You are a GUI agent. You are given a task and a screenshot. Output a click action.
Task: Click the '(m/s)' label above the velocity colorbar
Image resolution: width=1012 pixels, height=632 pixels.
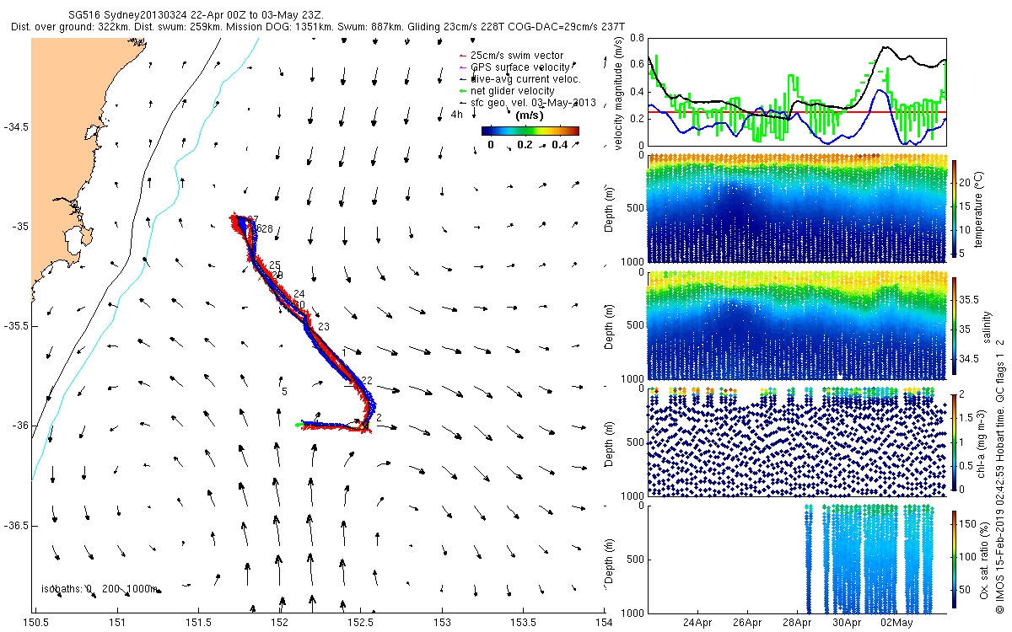click(529, 115)
